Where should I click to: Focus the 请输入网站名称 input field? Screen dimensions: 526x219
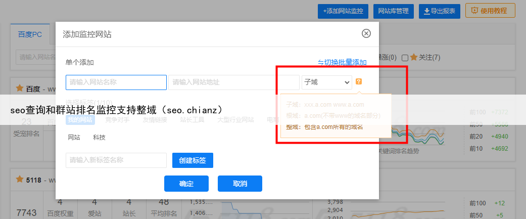pos(116,82)
